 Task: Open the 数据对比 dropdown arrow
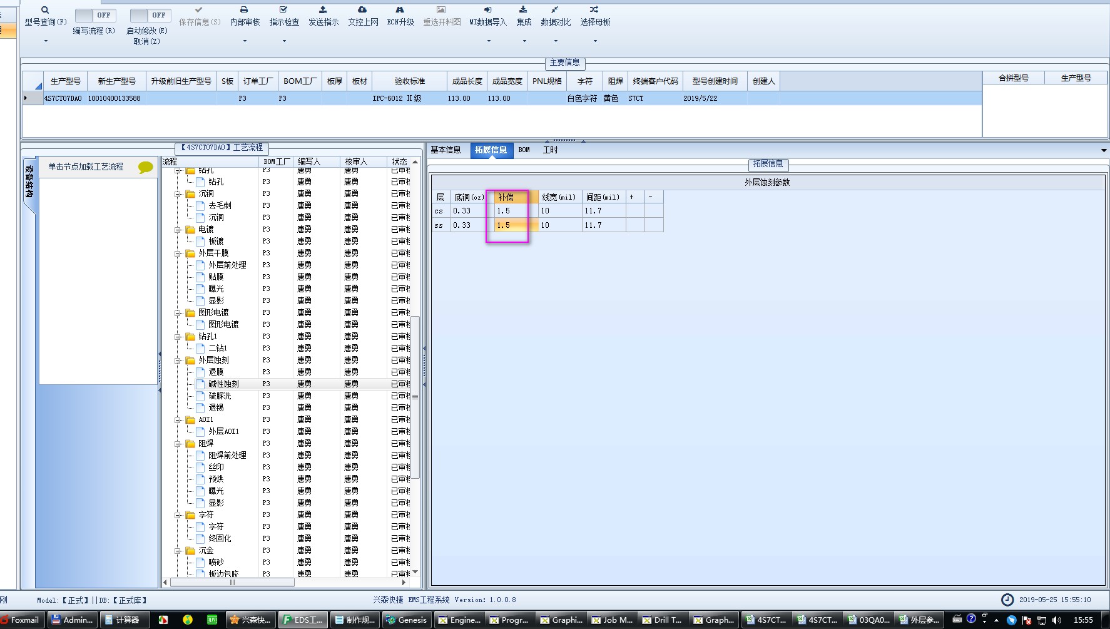[x=556, y=41]
